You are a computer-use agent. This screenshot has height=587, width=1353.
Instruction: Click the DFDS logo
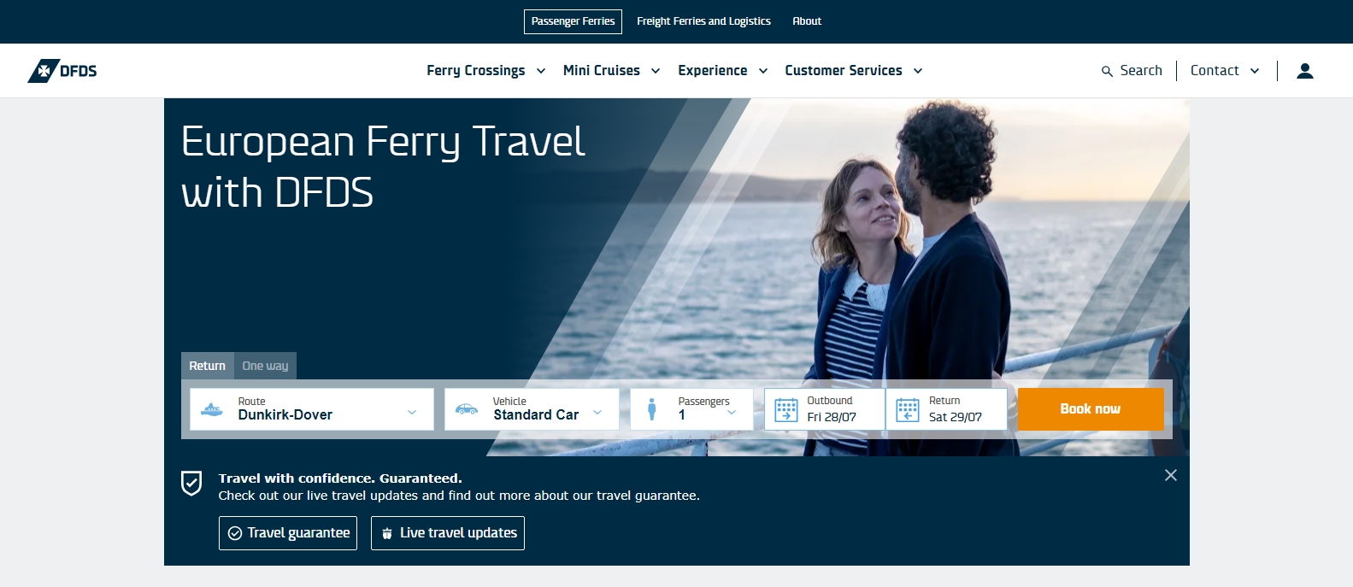tap(62, 71)
